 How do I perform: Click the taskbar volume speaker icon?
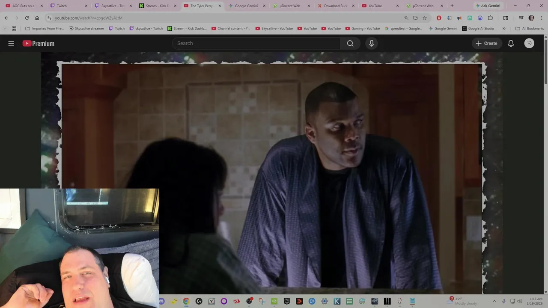520,301
